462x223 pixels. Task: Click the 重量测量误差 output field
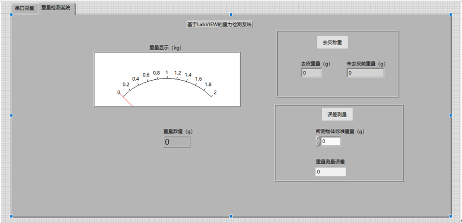click(x=330, y=172)
